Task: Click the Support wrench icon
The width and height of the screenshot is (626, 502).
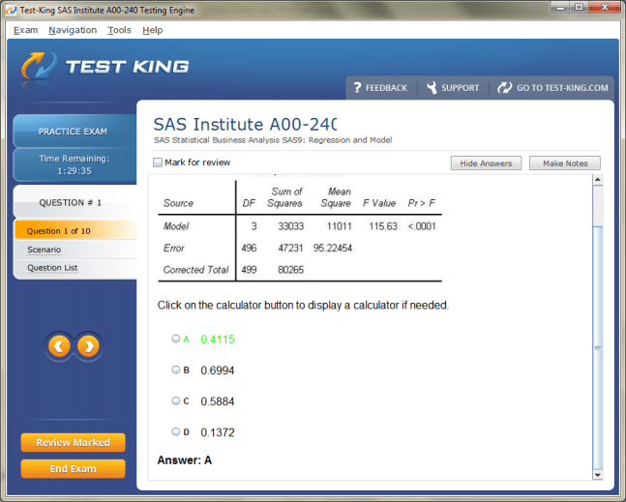Action: click(x=432, y=87)
